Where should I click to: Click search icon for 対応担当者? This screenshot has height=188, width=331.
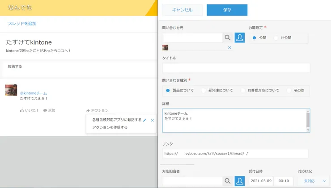click(x=227, y=181)
